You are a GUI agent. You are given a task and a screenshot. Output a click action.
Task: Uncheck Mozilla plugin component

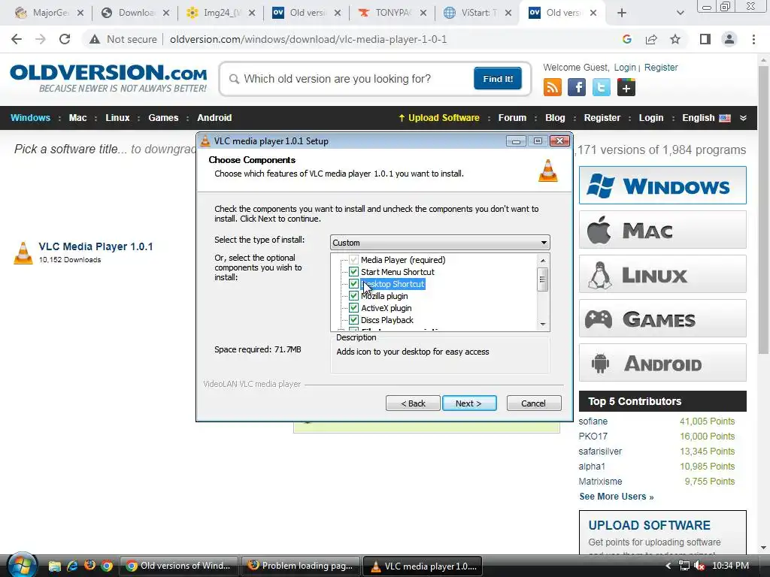[x=353, y=296]
